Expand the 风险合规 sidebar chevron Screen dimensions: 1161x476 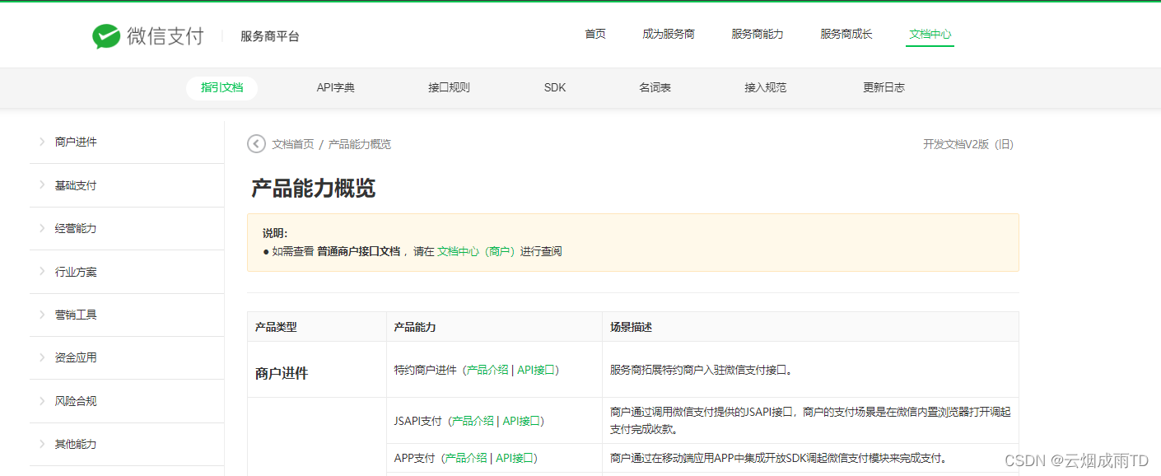pyautogui.click(x=42, y=401)
